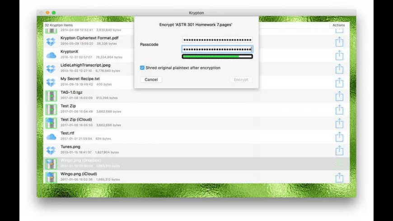Click the 32 Krypton Items header text
Viewport: 393px width, 221px height.
click(59, 25)
